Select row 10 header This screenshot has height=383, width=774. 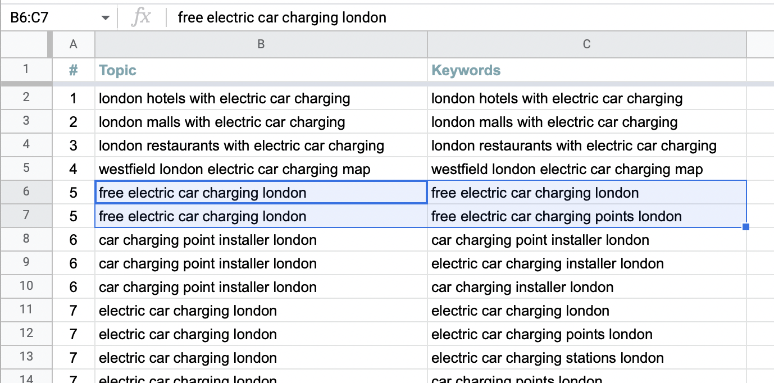[26, 286]
